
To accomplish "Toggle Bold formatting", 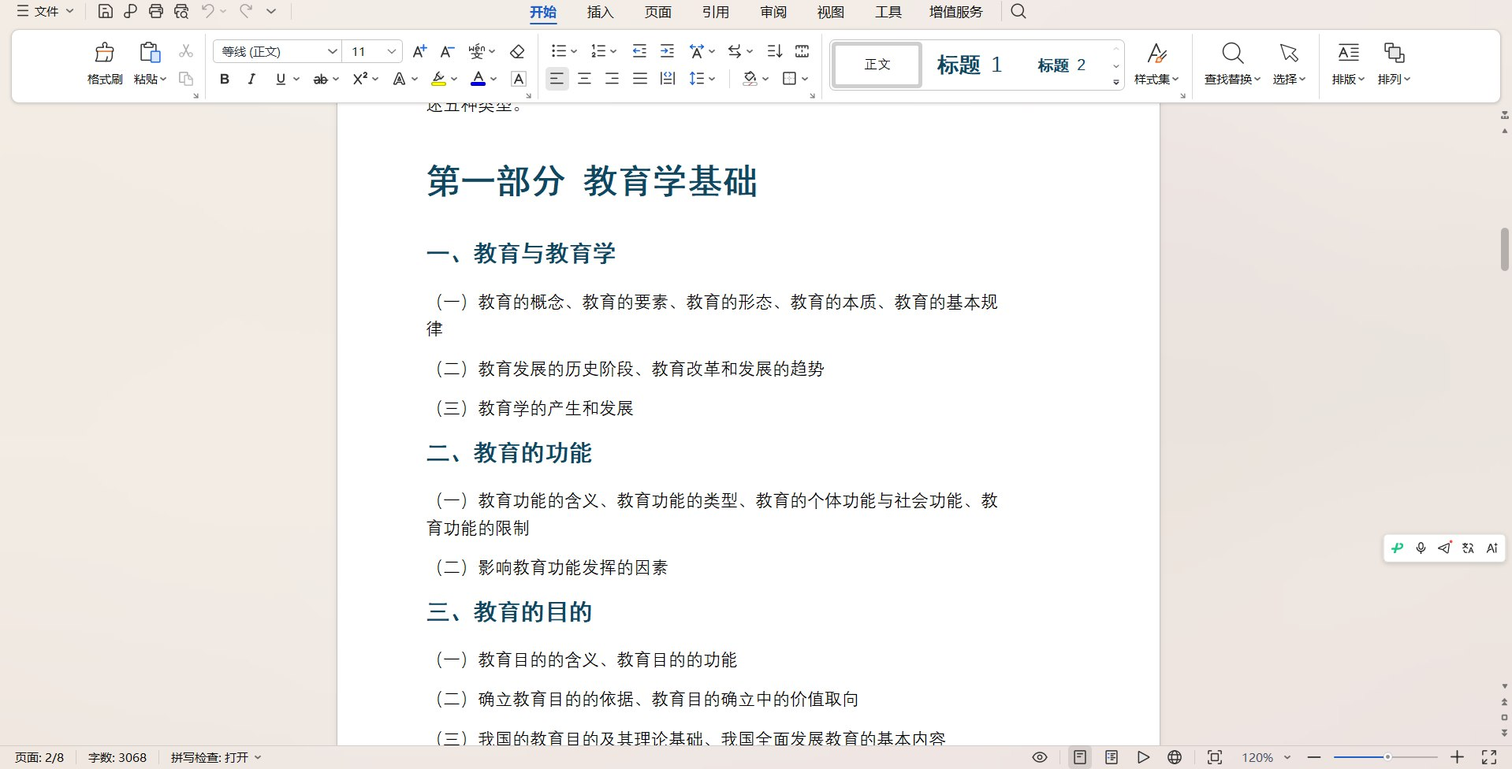I will click(x=225, y=79).
